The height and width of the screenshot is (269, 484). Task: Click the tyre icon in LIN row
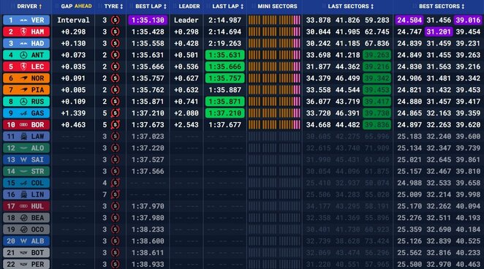[115, 194]
